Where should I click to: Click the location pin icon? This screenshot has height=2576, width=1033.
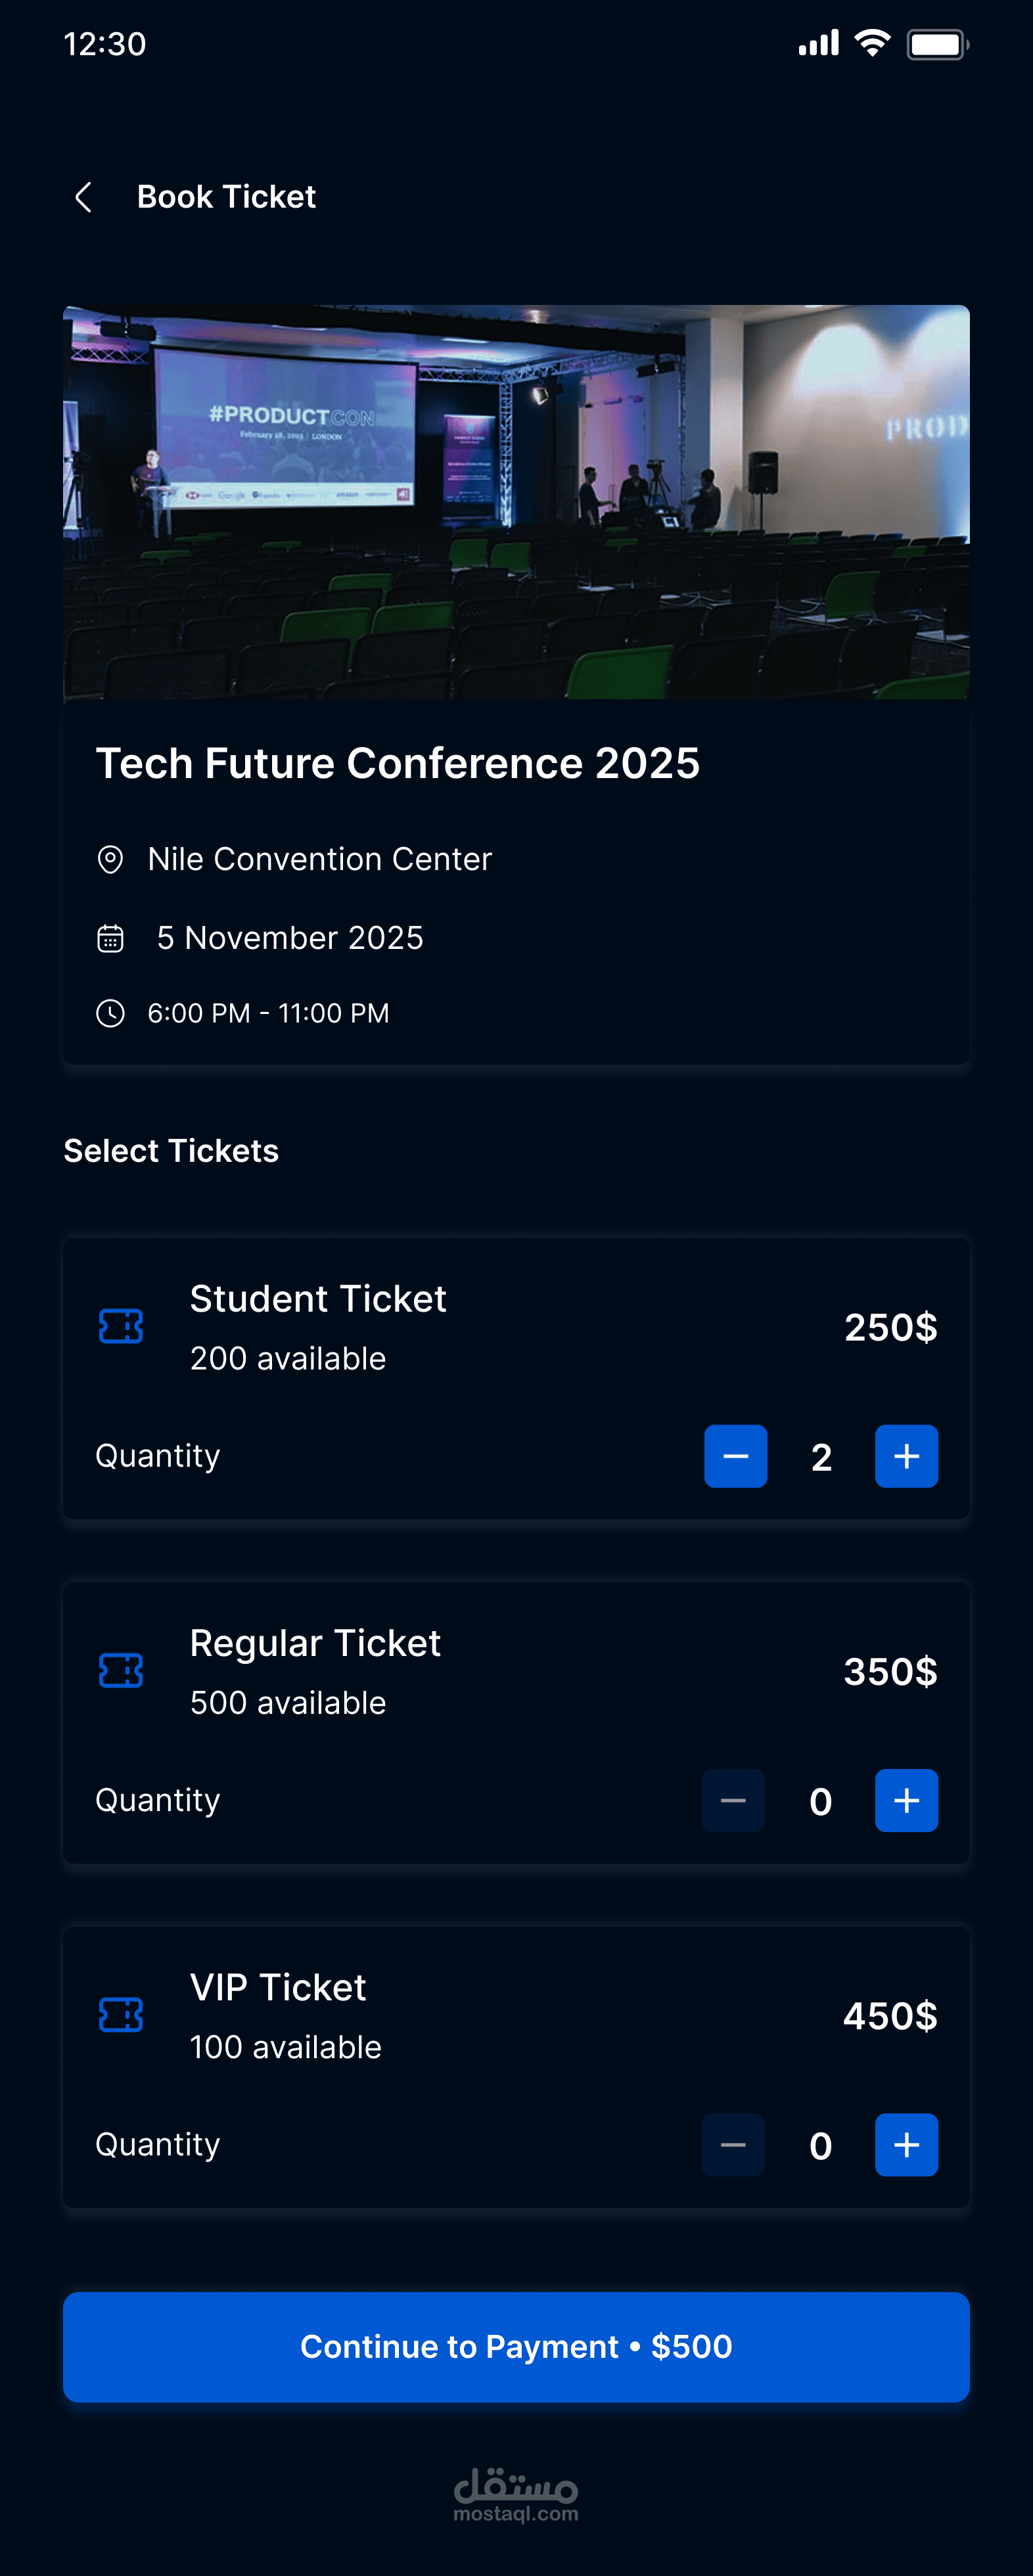point(110,859)
